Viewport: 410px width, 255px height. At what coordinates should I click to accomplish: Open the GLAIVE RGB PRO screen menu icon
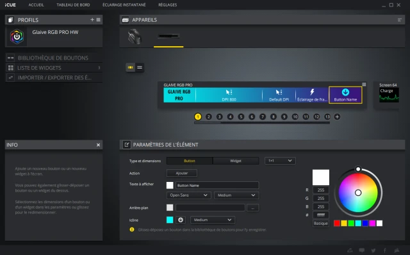[x=364, y=84]
